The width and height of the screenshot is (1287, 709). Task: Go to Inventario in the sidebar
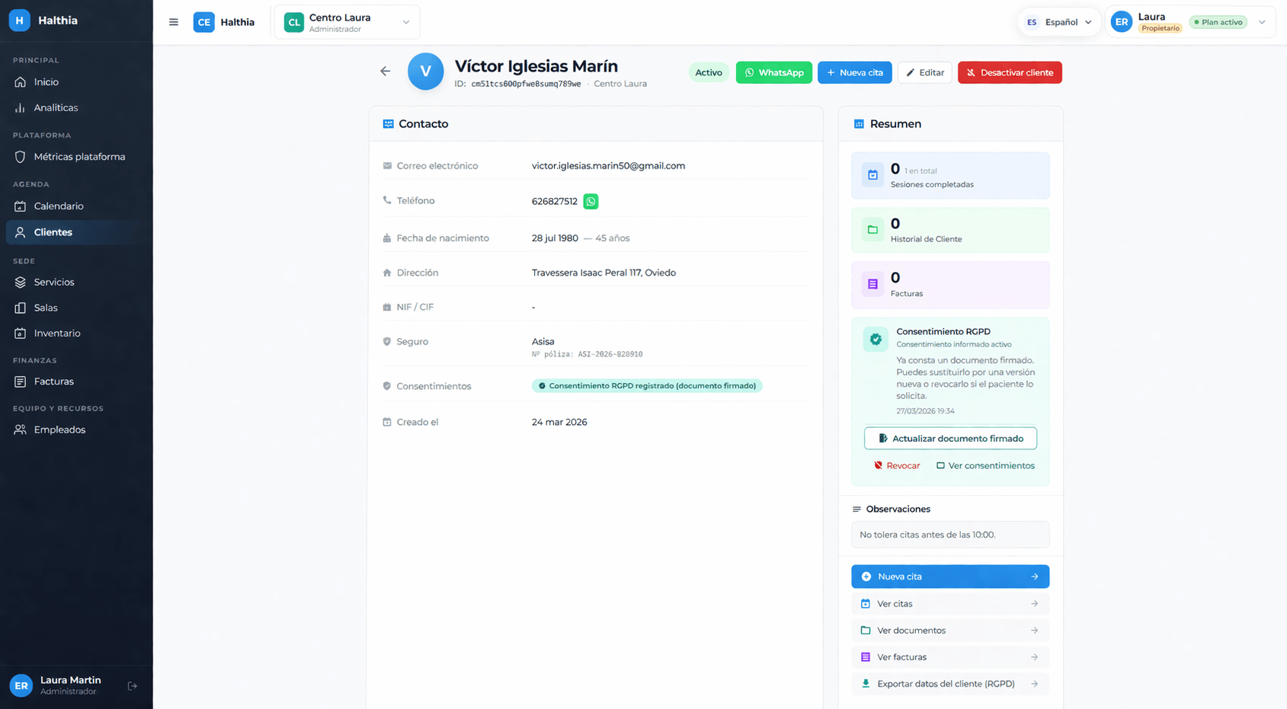click(56, 334)
